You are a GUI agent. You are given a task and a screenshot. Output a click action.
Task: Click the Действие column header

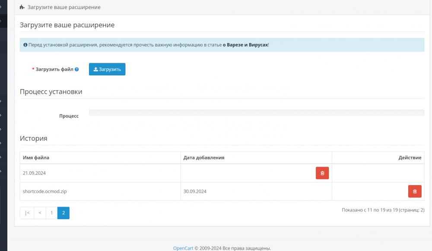pos(410,158)
